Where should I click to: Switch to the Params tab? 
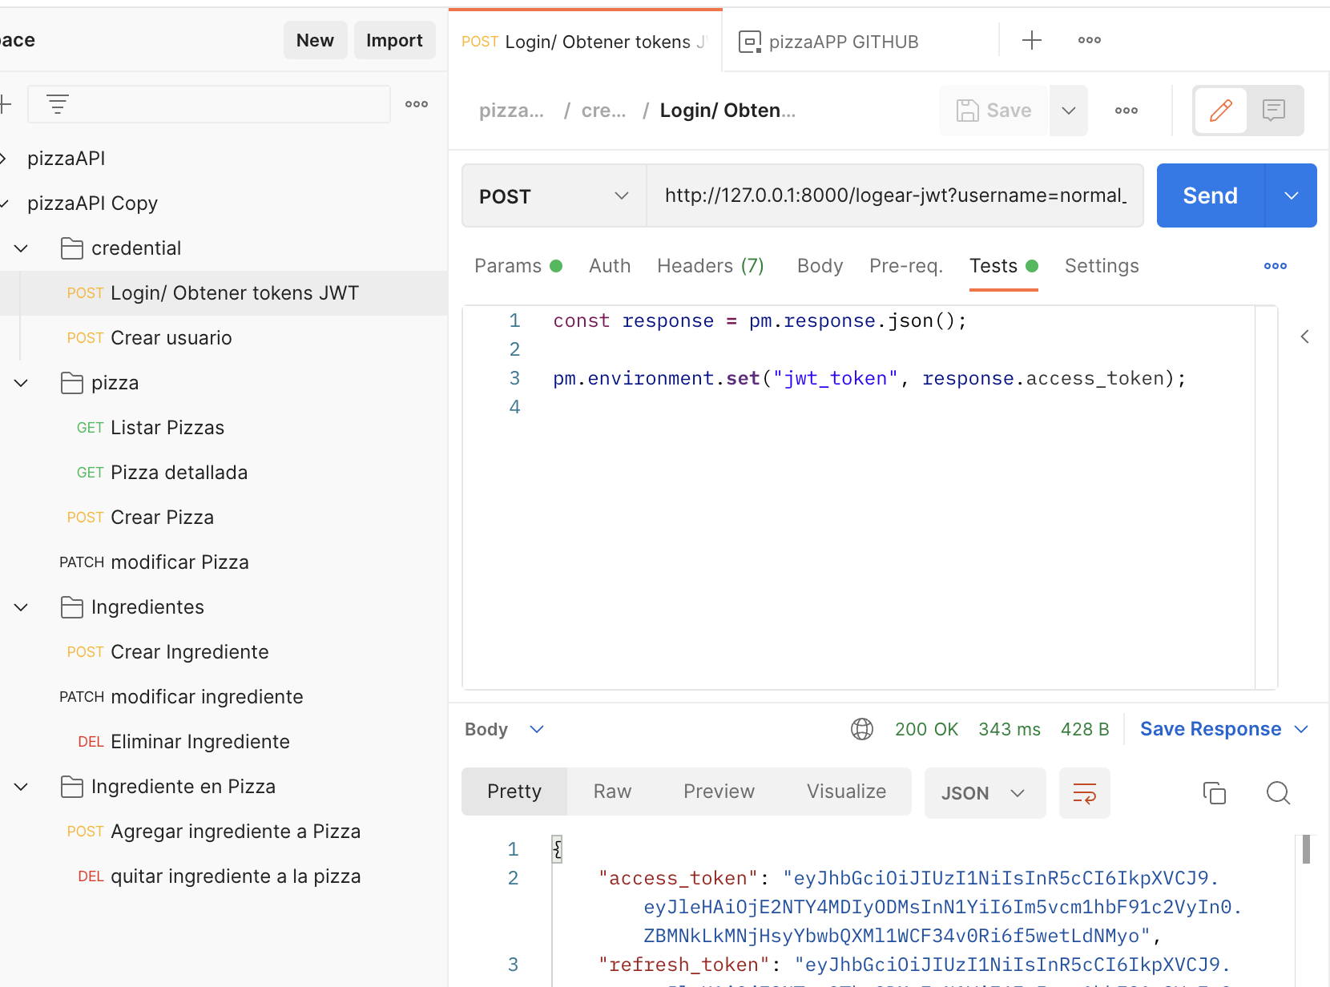pyautogui.click(x=518, y=266)
